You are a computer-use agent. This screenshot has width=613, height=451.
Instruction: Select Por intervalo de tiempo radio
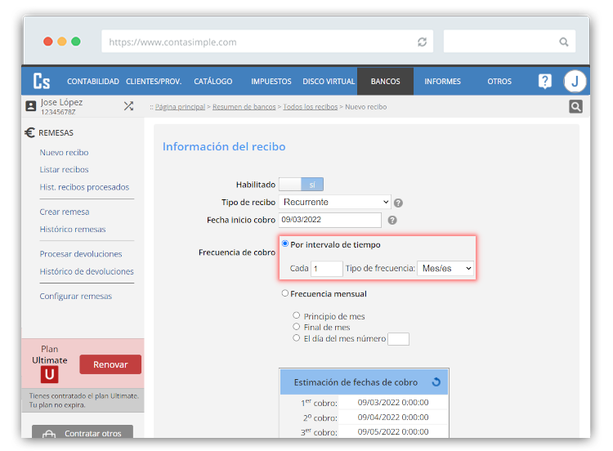285,243
